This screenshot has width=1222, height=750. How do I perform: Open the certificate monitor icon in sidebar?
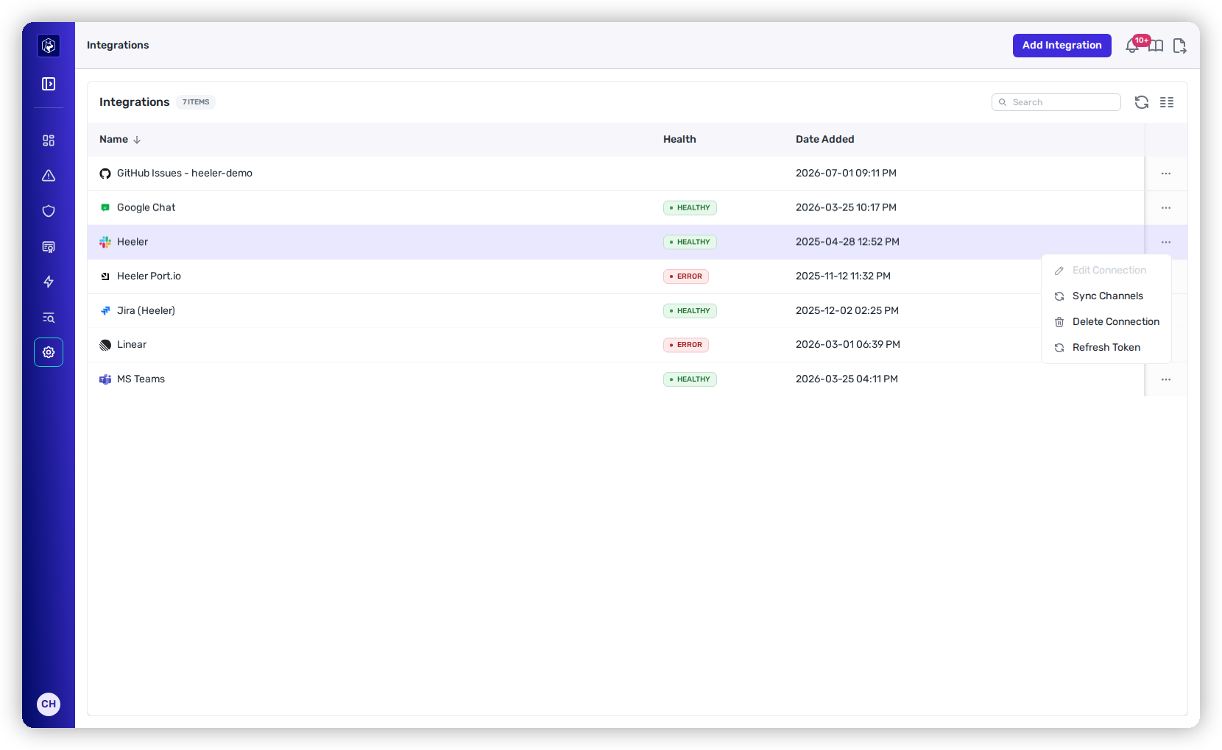tap(49, 246)
